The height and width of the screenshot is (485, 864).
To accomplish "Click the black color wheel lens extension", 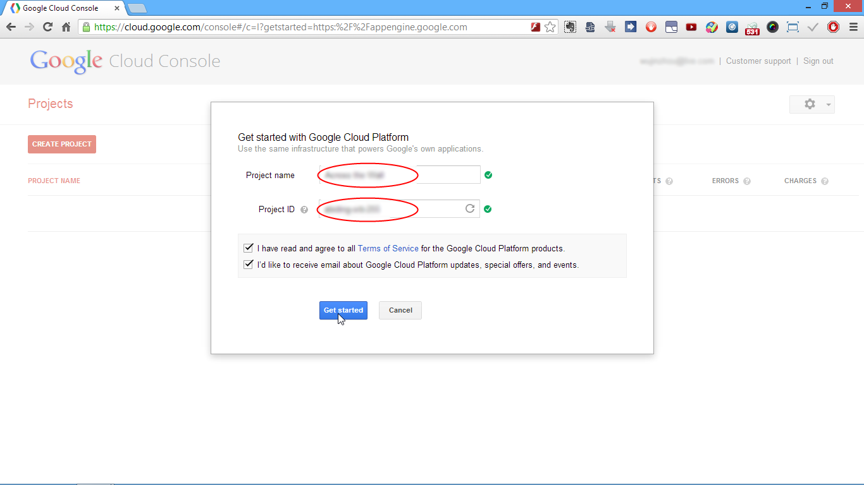I will click(772, 27).
